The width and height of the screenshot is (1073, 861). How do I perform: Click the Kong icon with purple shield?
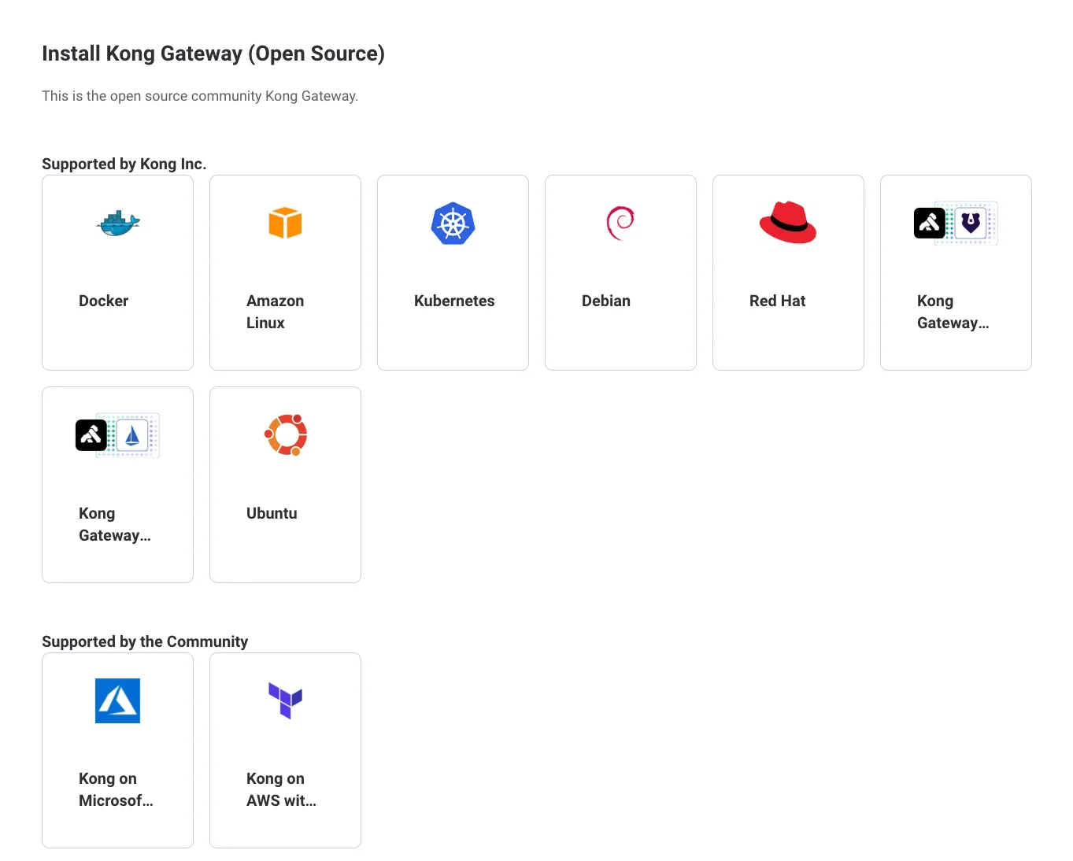tap(956, 224)
